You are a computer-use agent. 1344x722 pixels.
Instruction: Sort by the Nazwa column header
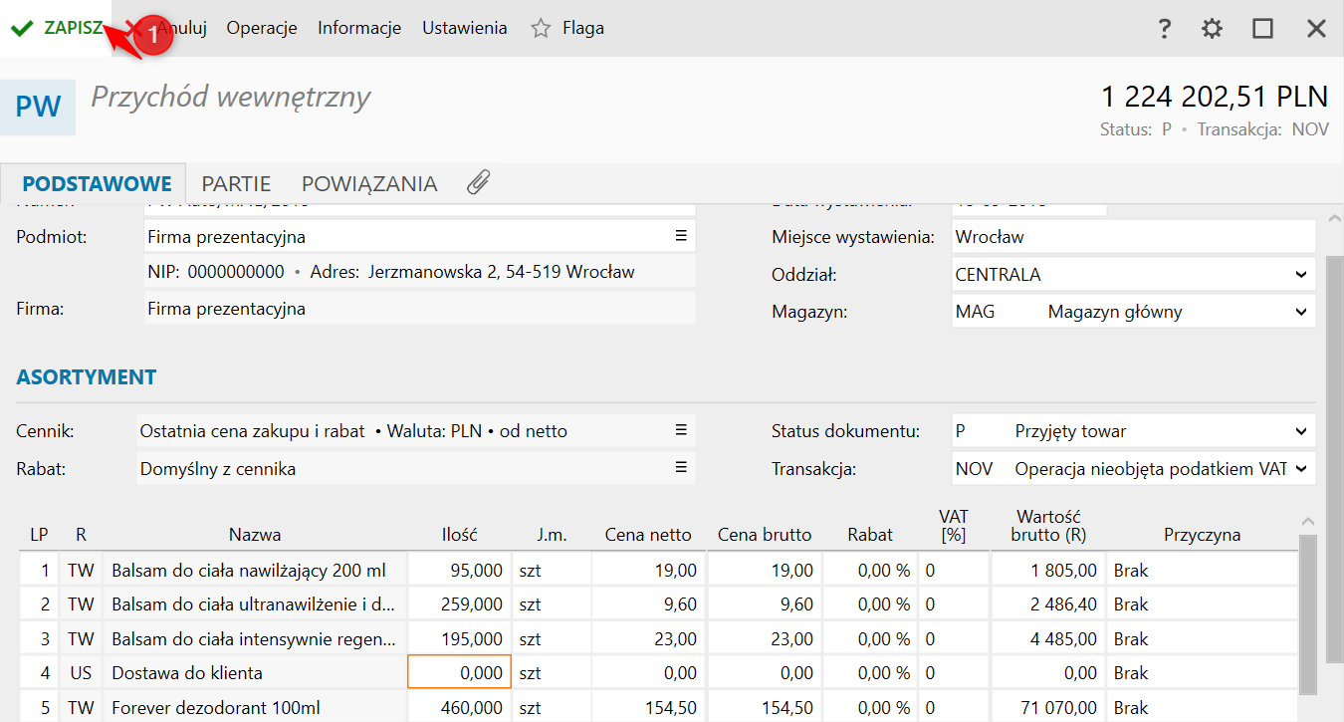[255, 535]
